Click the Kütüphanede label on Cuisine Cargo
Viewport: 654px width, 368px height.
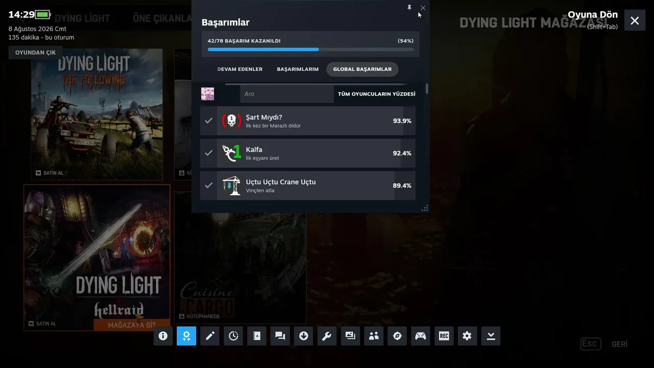point(202,316)
